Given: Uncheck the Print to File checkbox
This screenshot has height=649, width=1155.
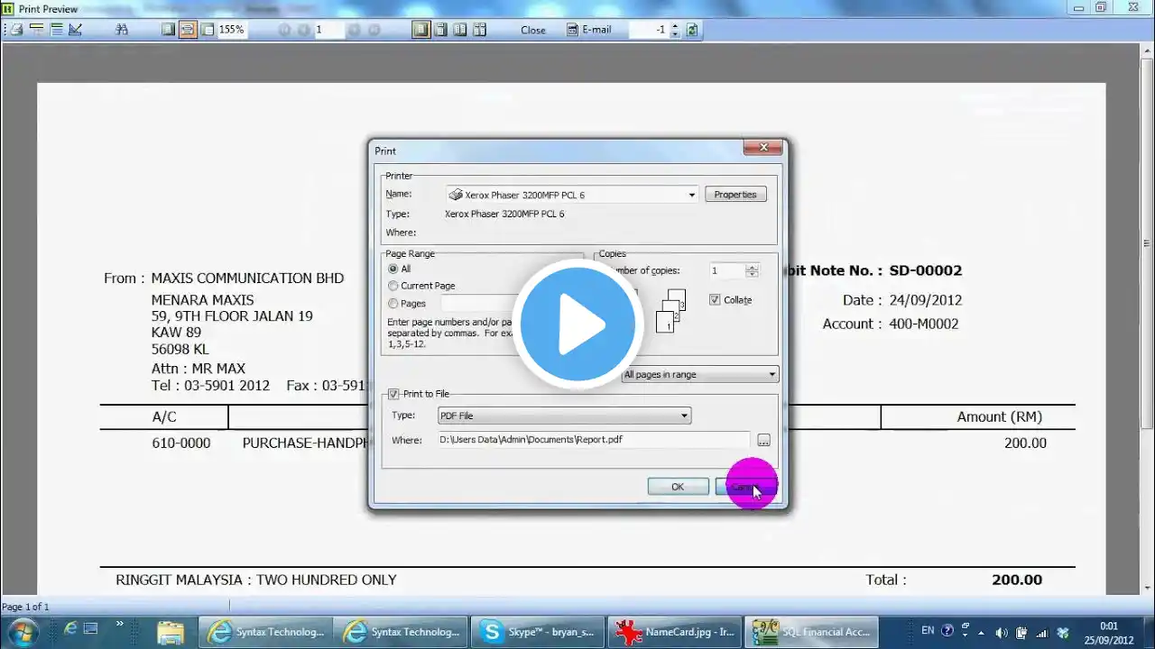Looking at the screenshot, I should [x=393, y=394].
